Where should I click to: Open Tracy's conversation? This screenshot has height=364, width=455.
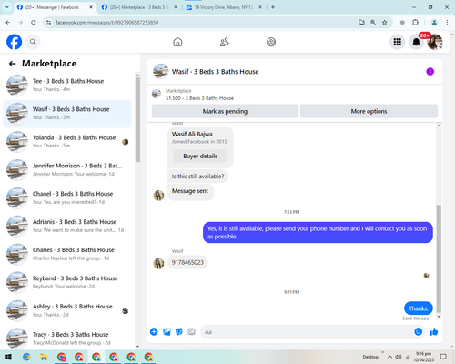pyautogui.click(x=67, y=339)
